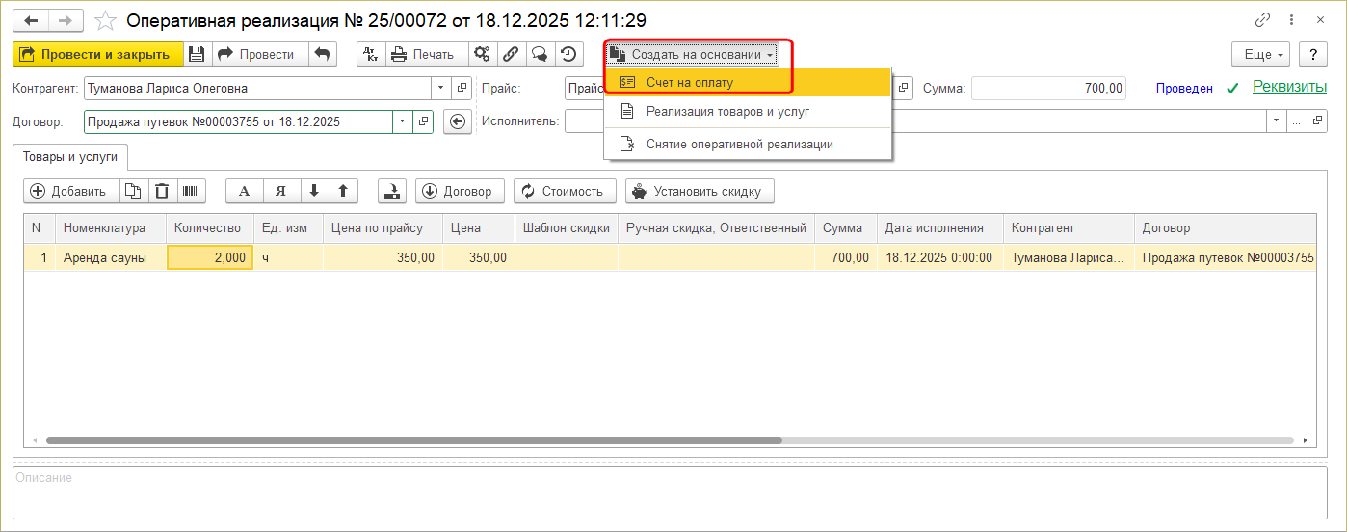Copy document link icon near window top-right
Image resolution: width=1347 pixels, height=532 pixels.
click(x=1262, y=19)
